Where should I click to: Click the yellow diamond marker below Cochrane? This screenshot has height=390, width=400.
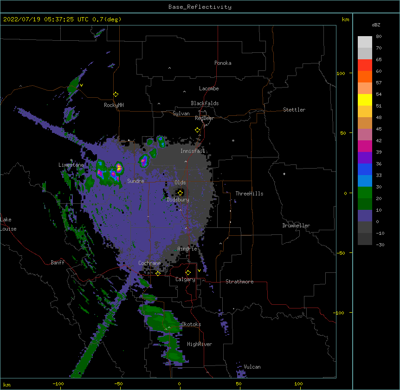tap(158, 273)
